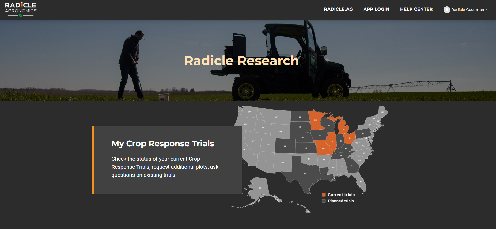Screen dimensions: 496x229
Task: Click the card text starting "Check the status"
Action: point(165,167)
